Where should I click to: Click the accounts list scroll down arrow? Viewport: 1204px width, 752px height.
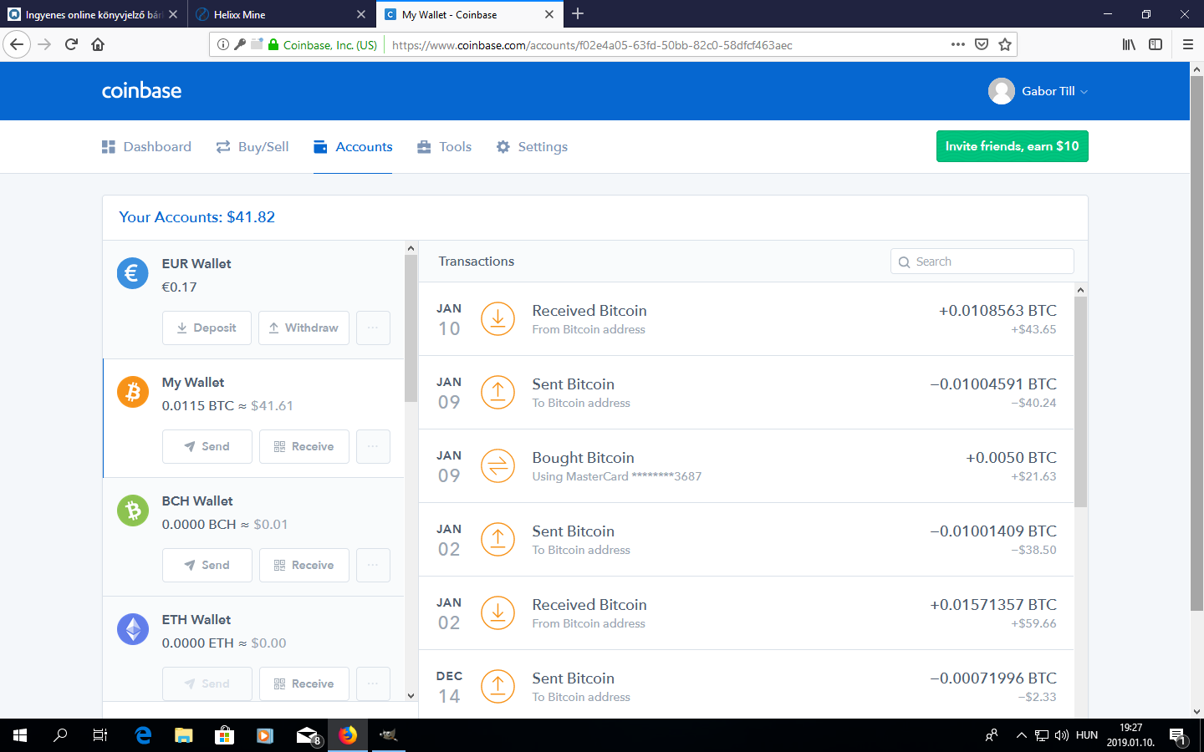click(411, 695)
